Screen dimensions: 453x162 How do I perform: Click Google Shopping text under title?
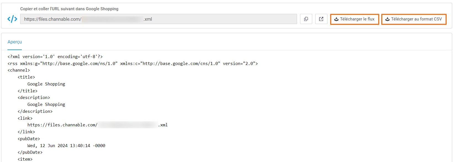[x=46, y=84]
